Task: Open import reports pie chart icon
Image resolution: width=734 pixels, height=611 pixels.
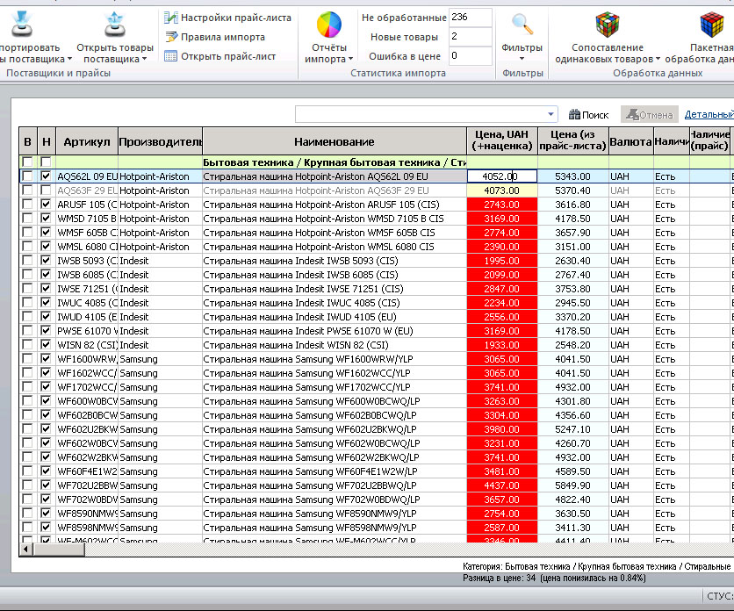Action: coord(328,25)
